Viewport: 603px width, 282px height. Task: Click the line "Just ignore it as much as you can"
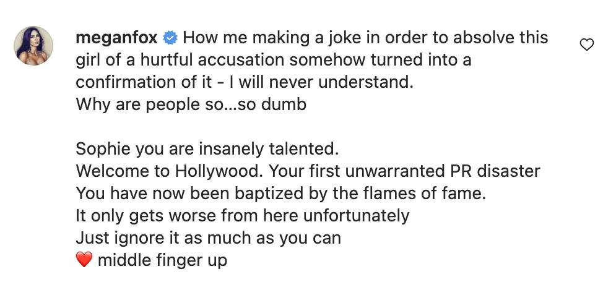(208, 238)
